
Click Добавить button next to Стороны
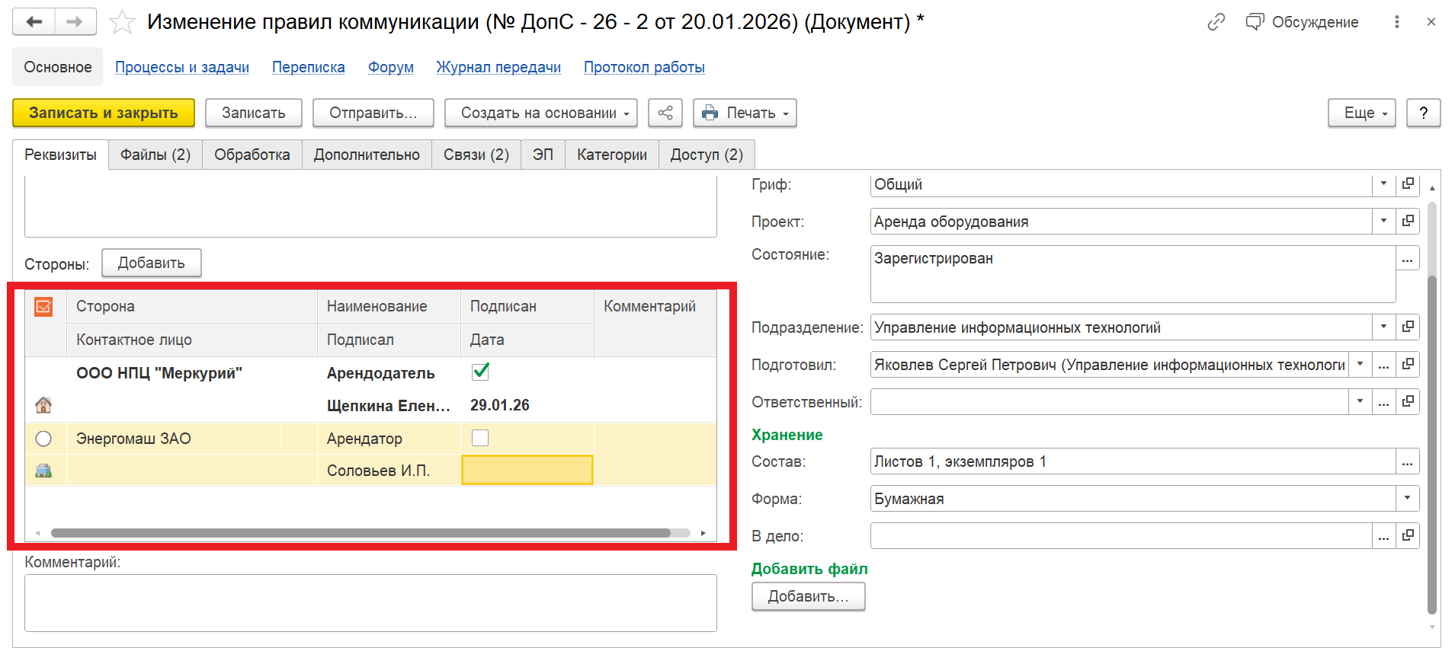pos(151,263)
